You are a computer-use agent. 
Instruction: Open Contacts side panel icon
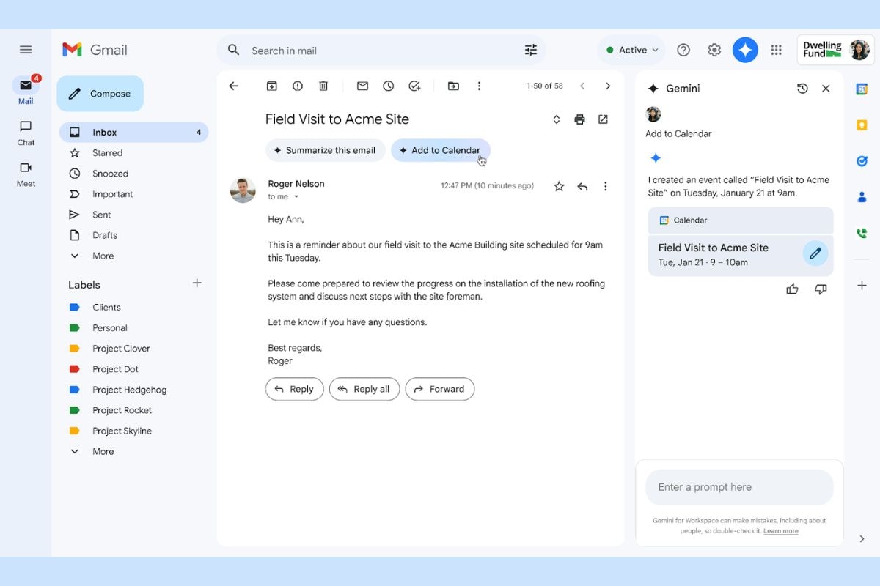tap(862, 197)
